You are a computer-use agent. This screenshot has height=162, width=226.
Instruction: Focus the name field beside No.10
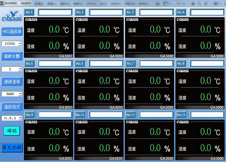coord(106,115)
